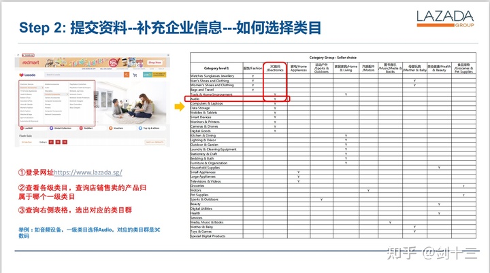Click the Y mark in the Household Supplies row
Screen dimensions: 490x273
coord(439,168)
